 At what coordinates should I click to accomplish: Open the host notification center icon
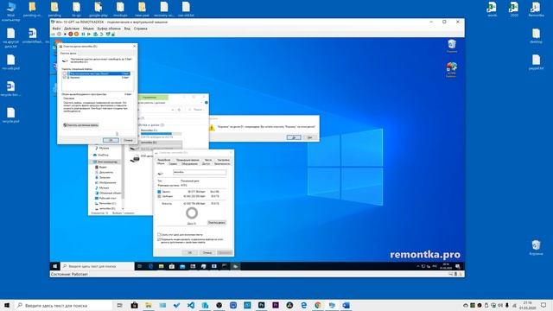543,305
